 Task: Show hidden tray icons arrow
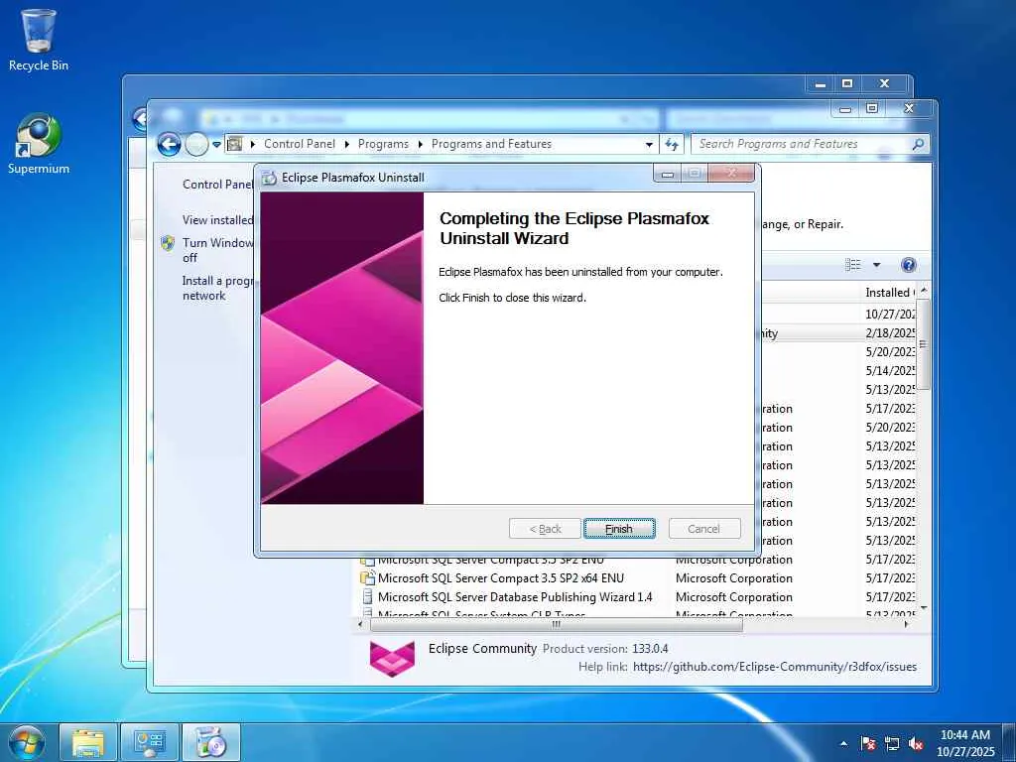click(x=843, y=743)
